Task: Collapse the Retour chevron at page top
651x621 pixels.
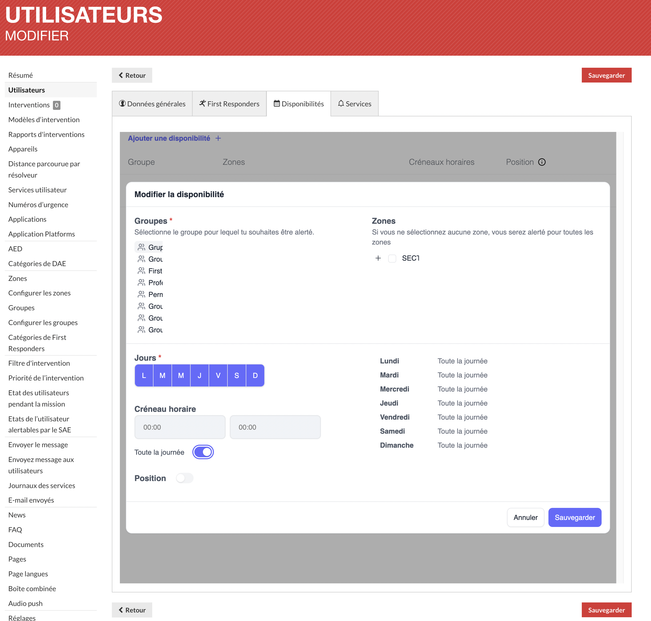Action: (121, 75)
